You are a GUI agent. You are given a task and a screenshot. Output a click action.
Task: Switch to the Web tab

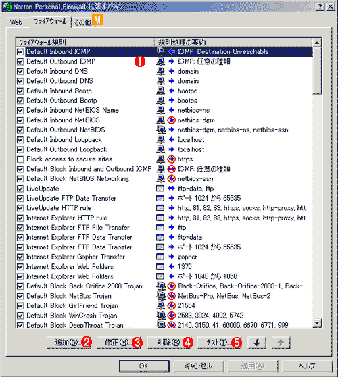[x=16, y=22]
